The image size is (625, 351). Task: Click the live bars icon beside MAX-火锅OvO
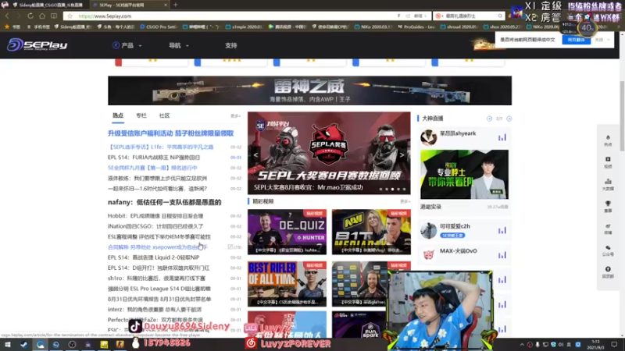click(502, 255)
